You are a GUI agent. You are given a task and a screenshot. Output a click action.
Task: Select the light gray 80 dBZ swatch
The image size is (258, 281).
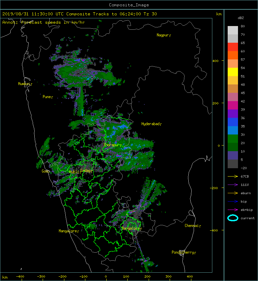click(x=233, y=30)
